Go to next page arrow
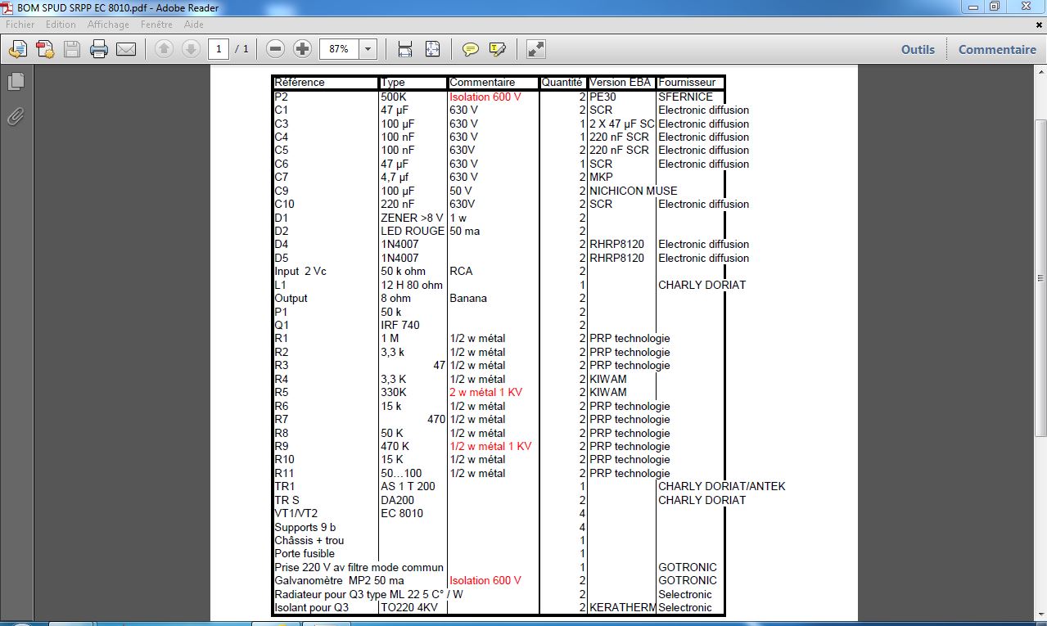The width and height of the screenshot is (1047, 626). [191, 49]
